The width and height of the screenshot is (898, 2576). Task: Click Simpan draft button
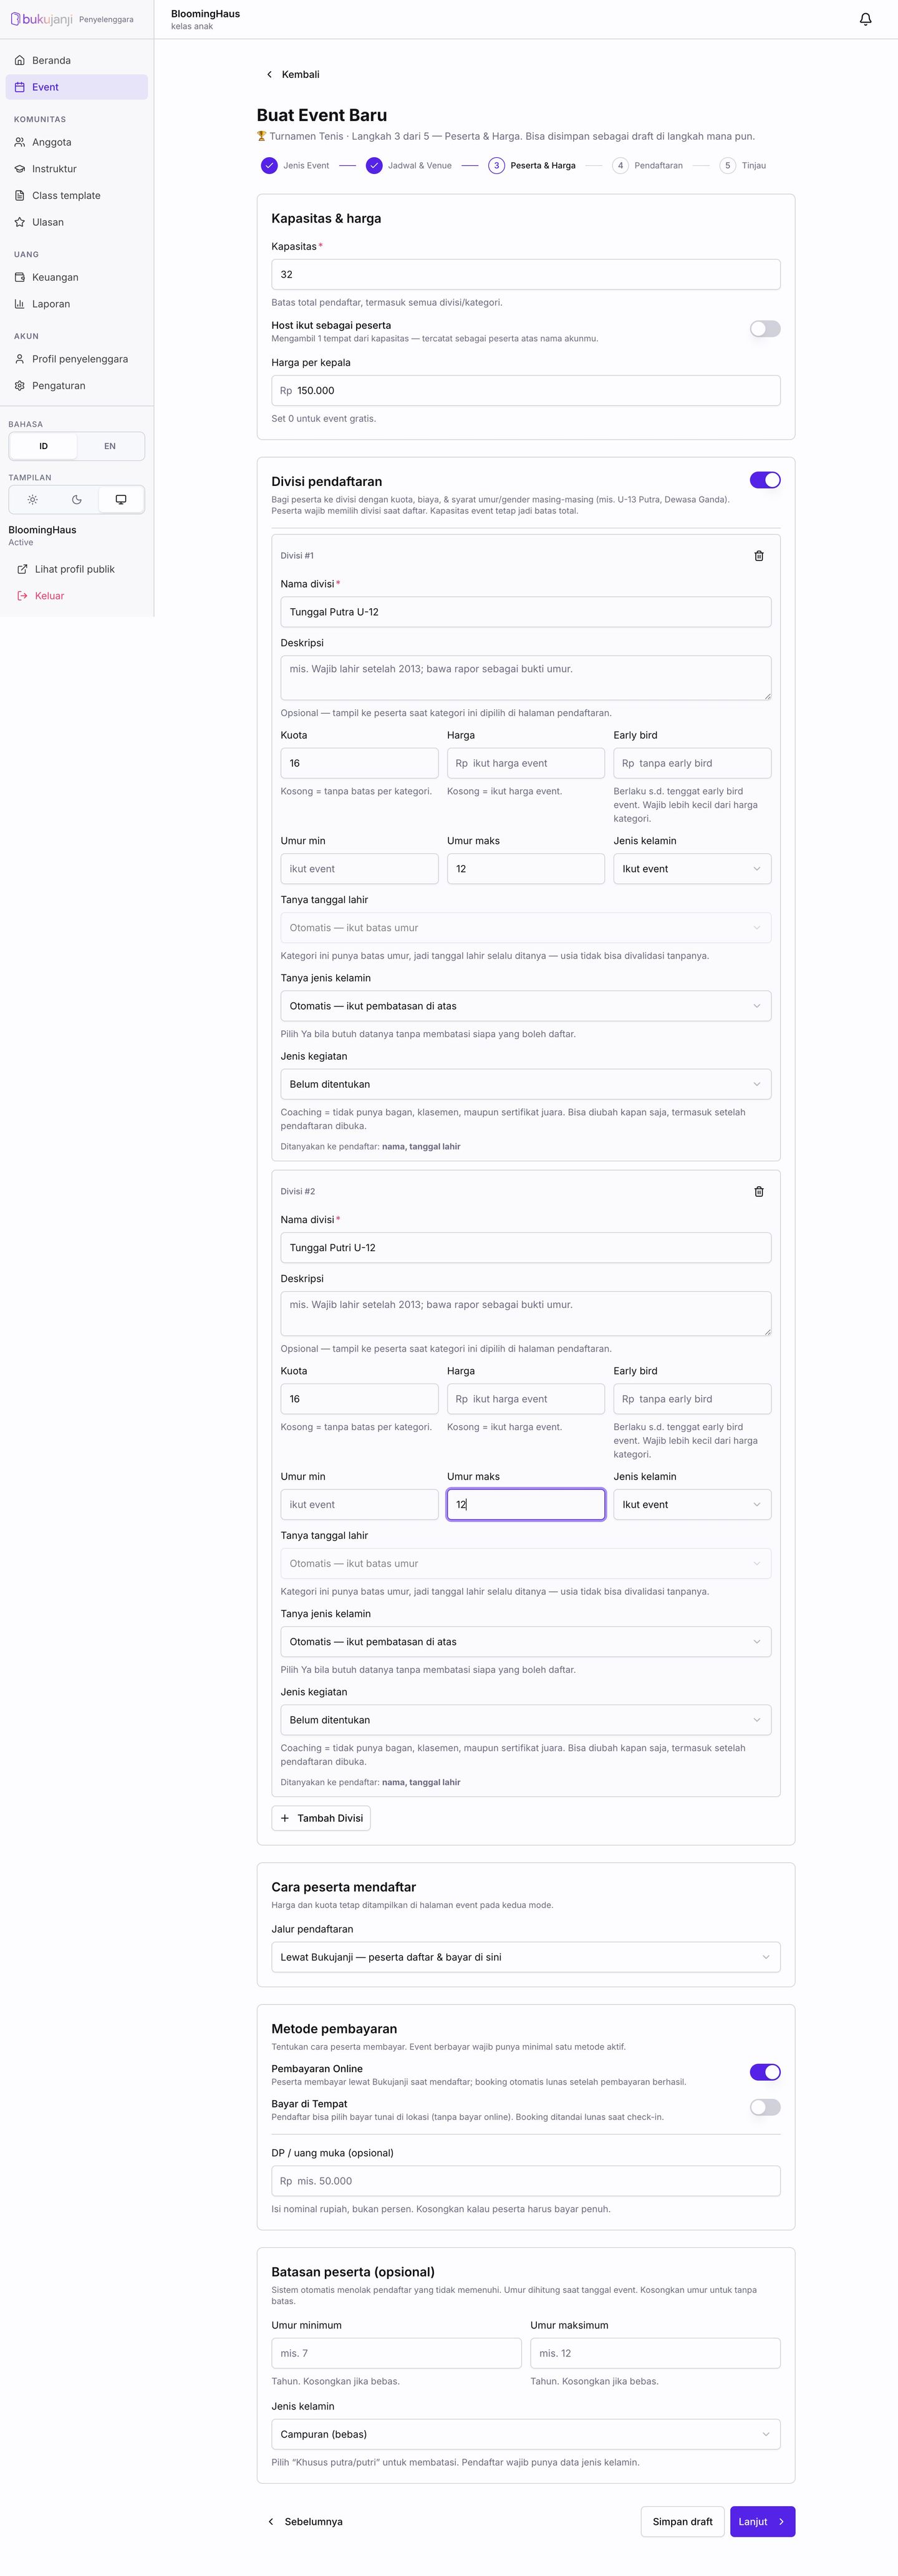point(683,2521)
